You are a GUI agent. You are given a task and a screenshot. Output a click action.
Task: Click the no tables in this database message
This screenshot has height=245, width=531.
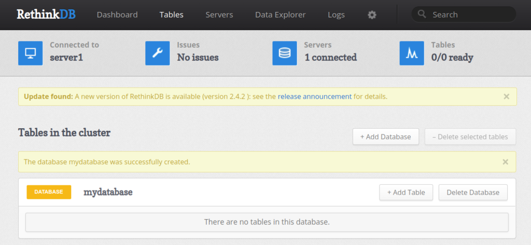(x=267, y=222)
